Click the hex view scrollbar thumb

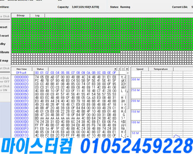pyautogui.click(x=128, y=92)
